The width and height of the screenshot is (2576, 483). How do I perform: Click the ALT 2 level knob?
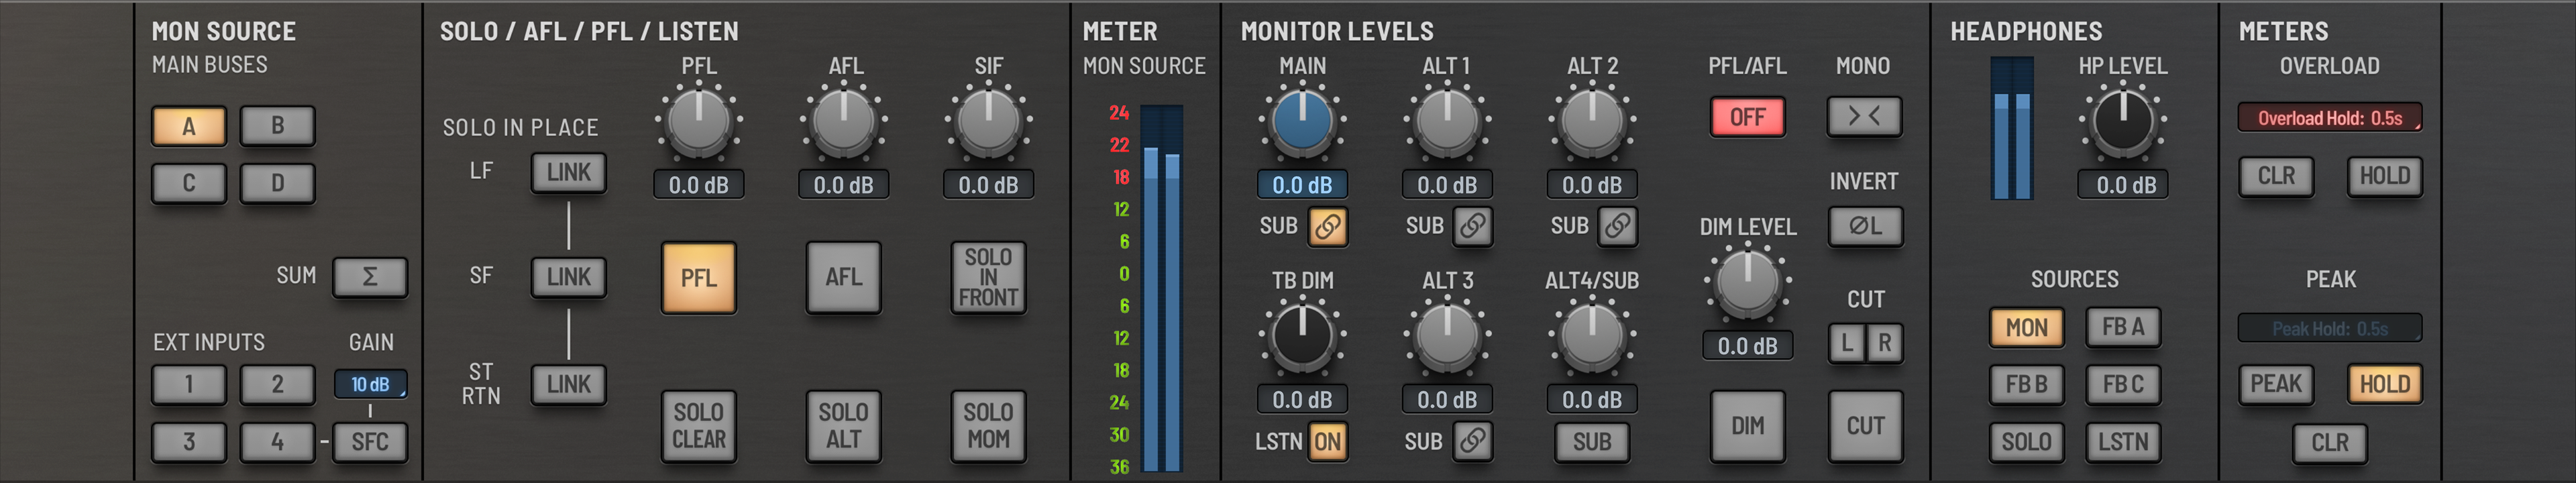coord(1592,122)
